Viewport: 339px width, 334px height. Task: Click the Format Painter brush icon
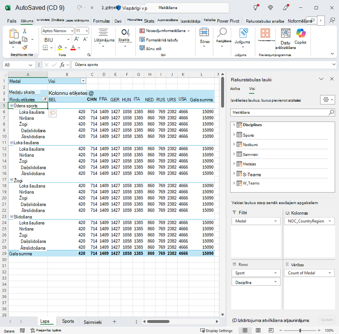tap(25, 47)
